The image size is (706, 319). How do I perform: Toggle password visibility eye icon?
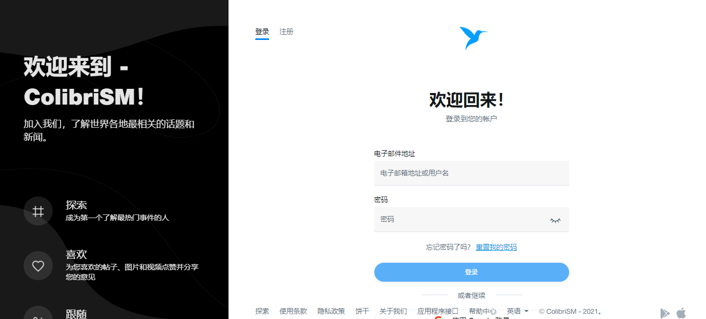coord(555,220)
